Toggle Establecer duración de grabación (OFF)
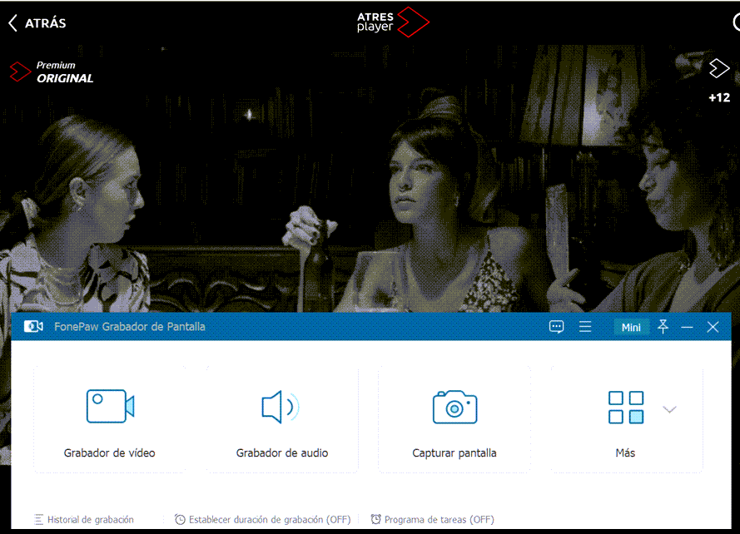 coord(262,520)
